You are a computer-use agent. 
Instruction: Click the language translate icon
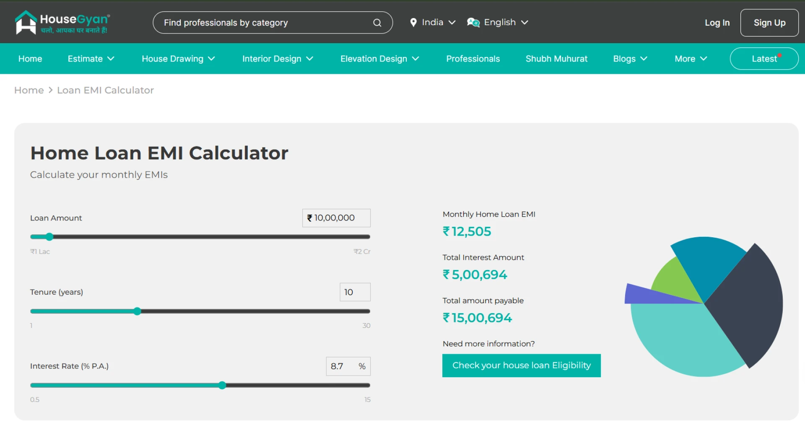(473, 23)
